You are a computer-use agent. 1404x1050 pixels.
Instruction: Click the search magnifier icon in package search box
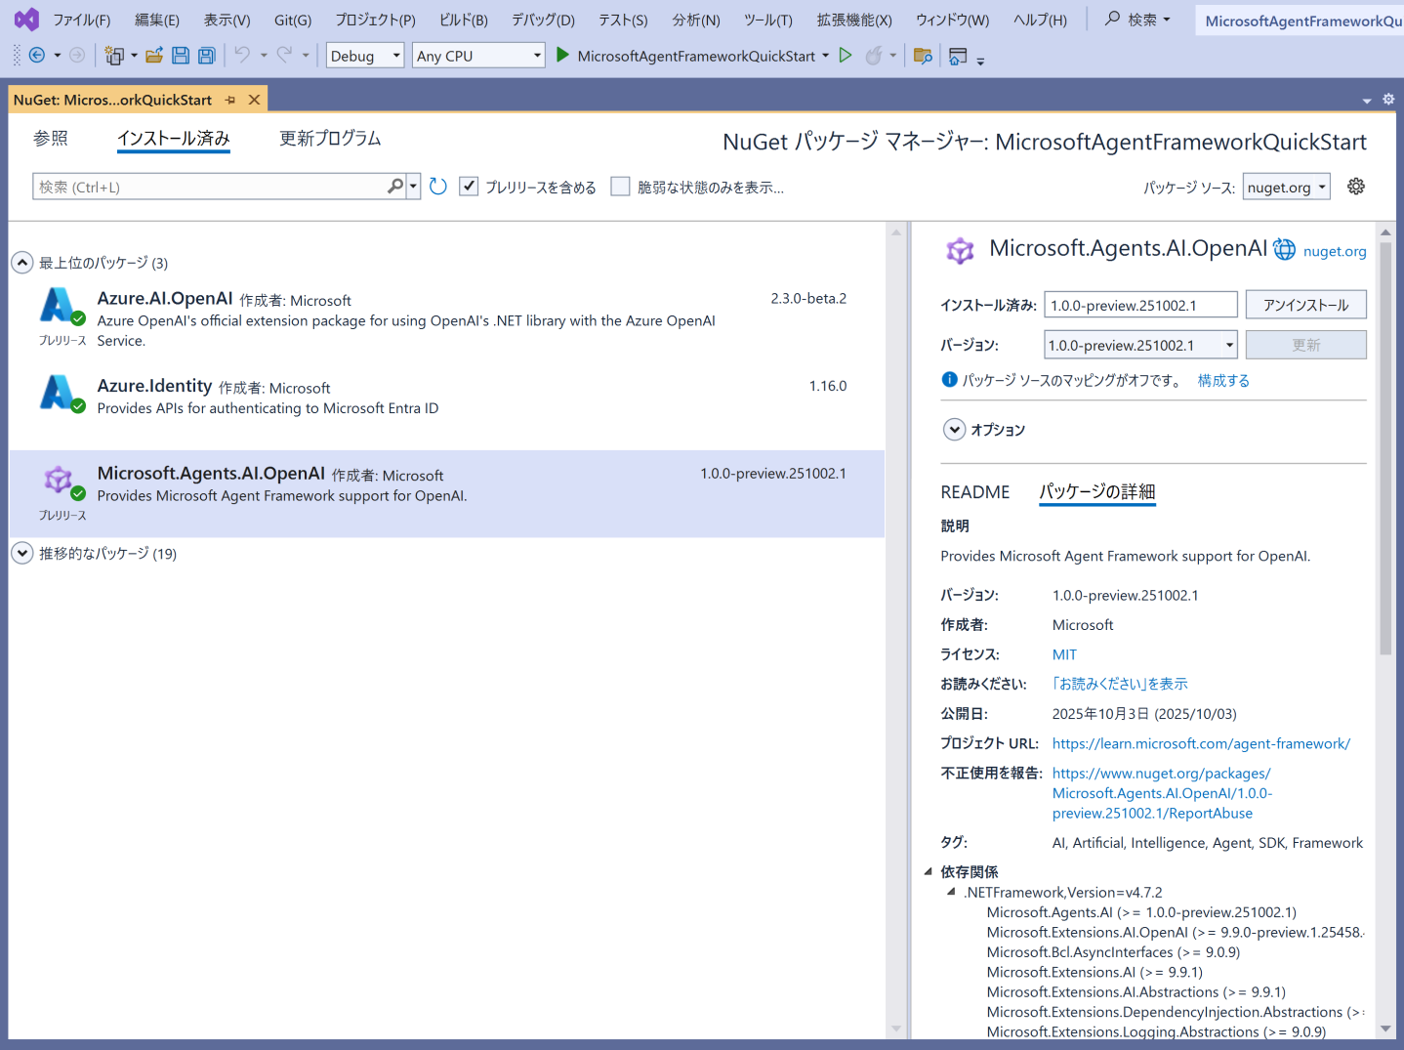click(x=394, y=186)
